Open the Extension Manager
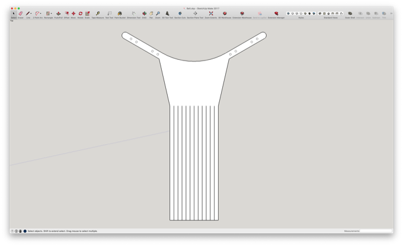The height and width of the screenshot is (246, 403). click(276, 14)
